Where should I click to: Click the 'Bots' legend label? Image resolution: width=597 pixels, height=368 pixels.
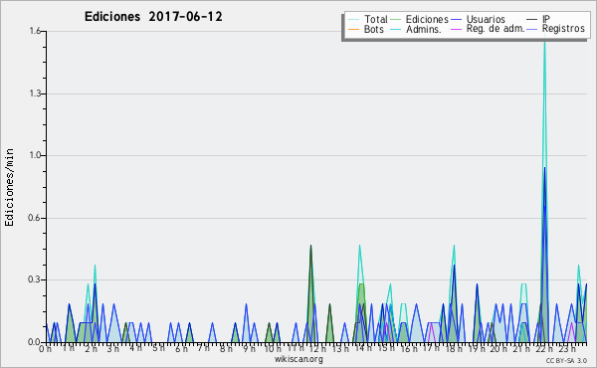374,29
